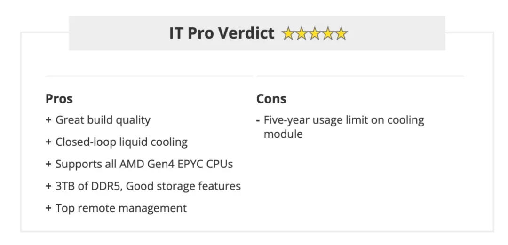Click the Top remote management text

[x=121, y=208]
